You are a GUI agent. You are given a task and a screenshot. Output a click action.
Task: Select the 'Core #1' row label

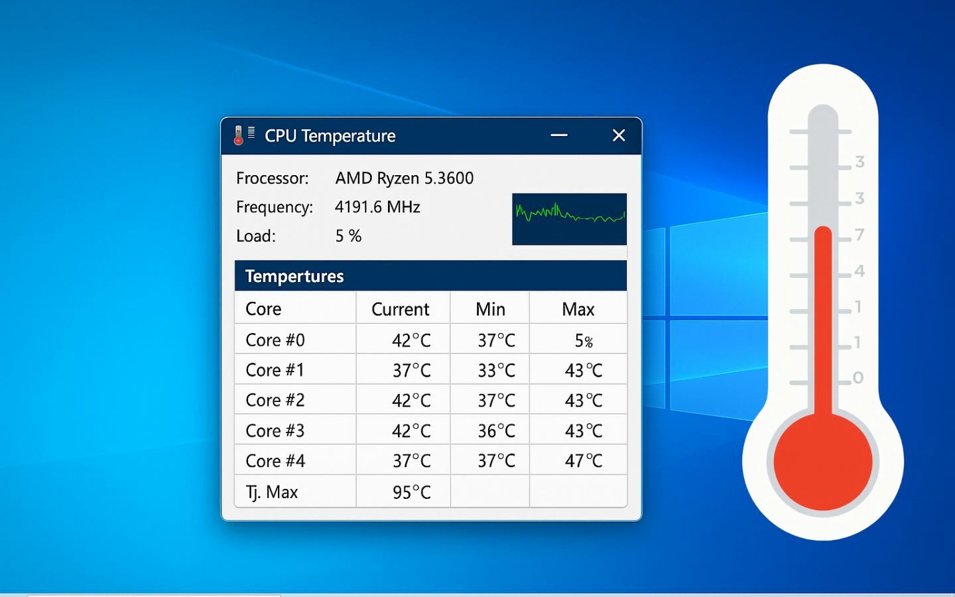coord(275,370)
